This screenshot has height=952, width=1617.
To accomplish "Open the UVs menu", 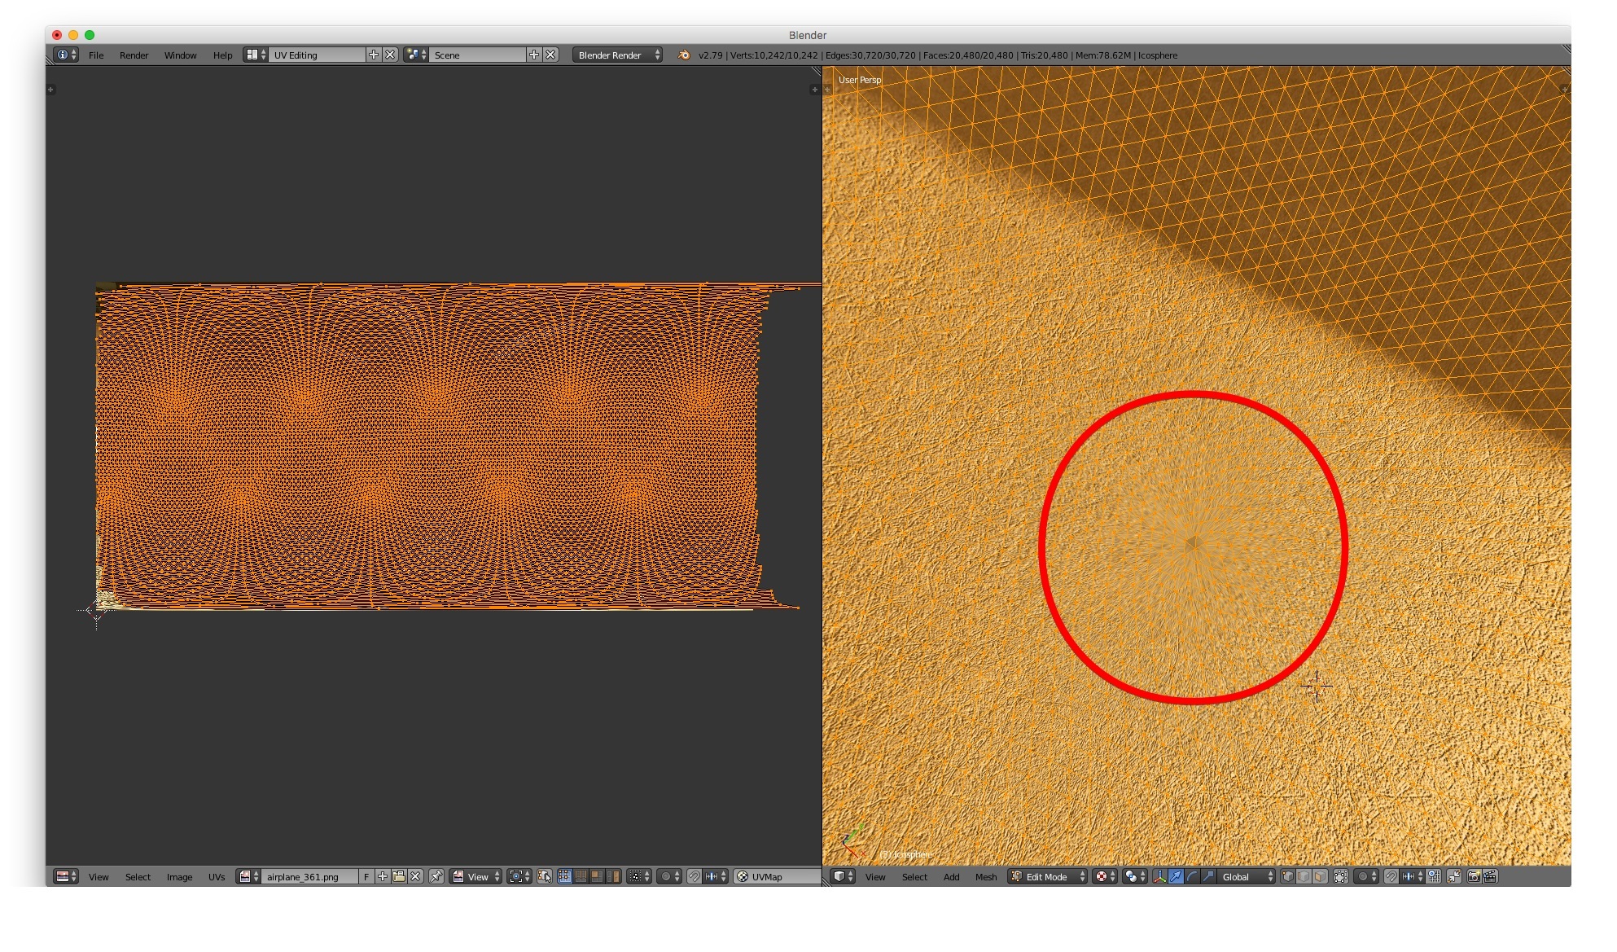I will tap(216, 876).
